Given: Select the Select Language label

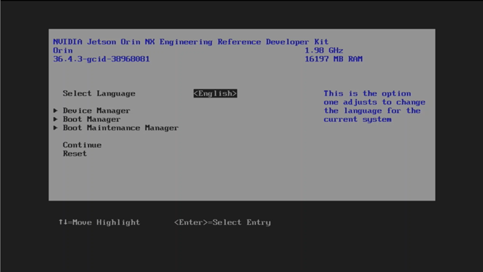Looking at the screenshot, I should tap(99, 93).
